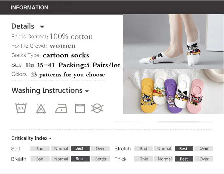
Task: Click '23 patterns for you choose' text
Action: coord(68,75)
